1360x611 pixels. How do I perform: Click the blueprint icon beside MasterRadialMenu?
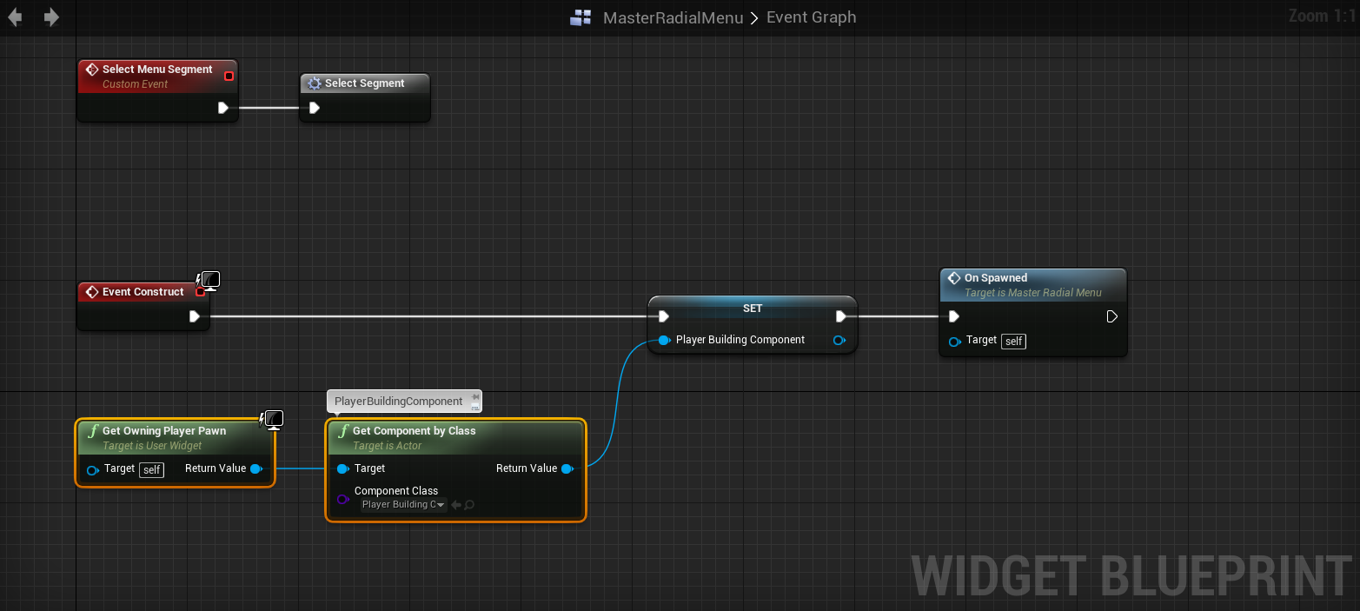(580, 17)
